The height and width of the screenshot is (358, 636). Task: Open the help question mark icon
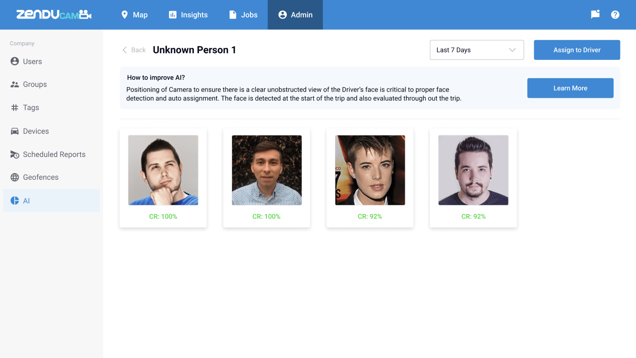point(615,15)
